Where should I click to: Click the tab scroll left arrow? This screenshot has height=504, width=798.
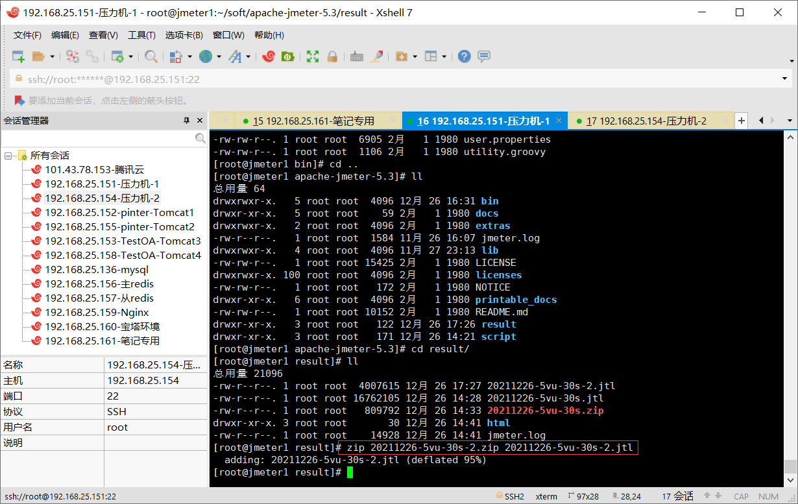tap(760, 121)
